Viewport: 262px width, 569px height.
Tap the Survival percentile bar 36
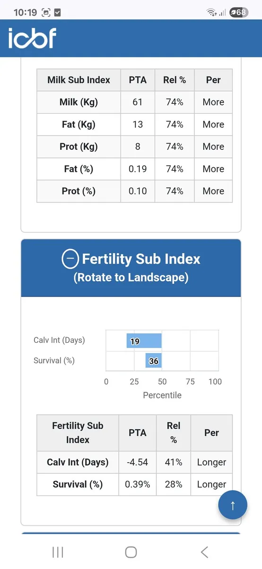coord(154,361)
